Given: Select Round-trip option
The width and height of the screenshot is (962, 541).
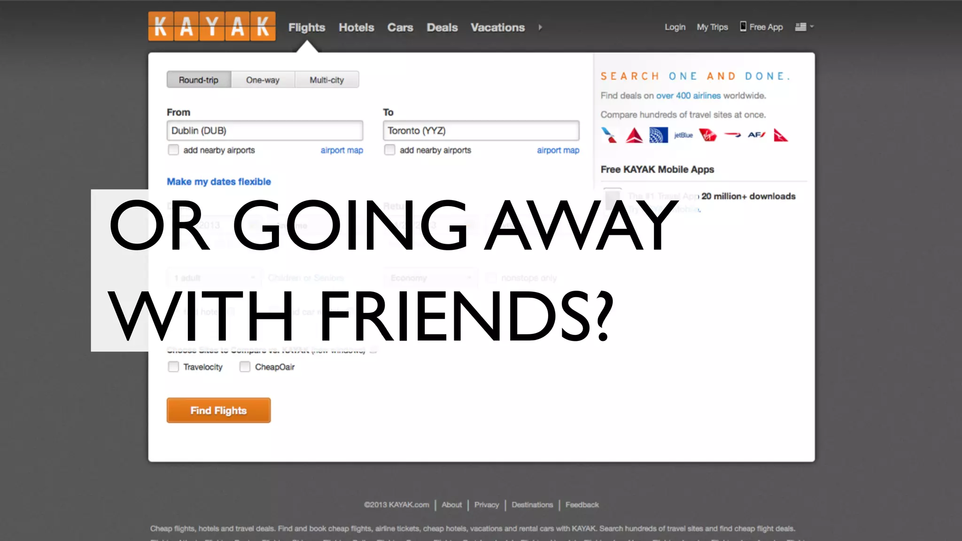Looking at the screenshot, I should (199, 80).
